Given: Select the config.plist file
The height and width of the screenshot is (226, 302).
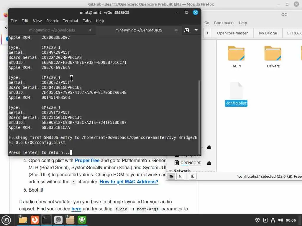Looking at the screenshot, I should click(236, 94).
